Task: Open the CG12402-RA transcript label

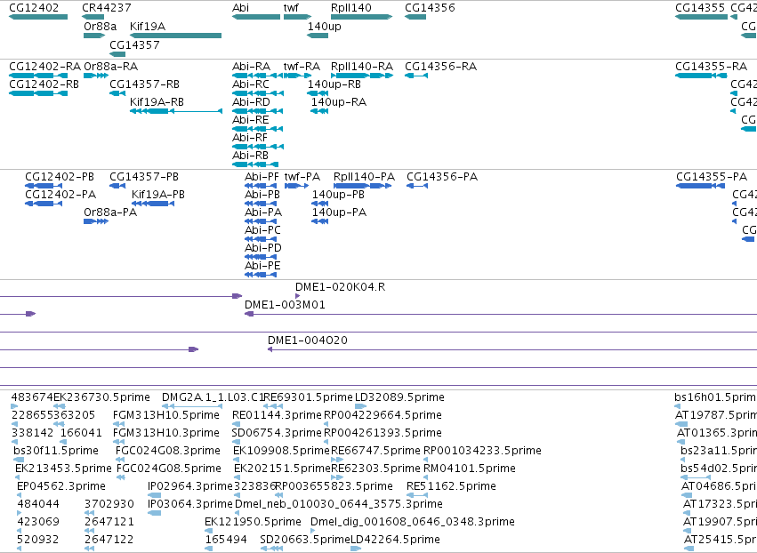Action: pyautogui.click(x=44, y=67)
